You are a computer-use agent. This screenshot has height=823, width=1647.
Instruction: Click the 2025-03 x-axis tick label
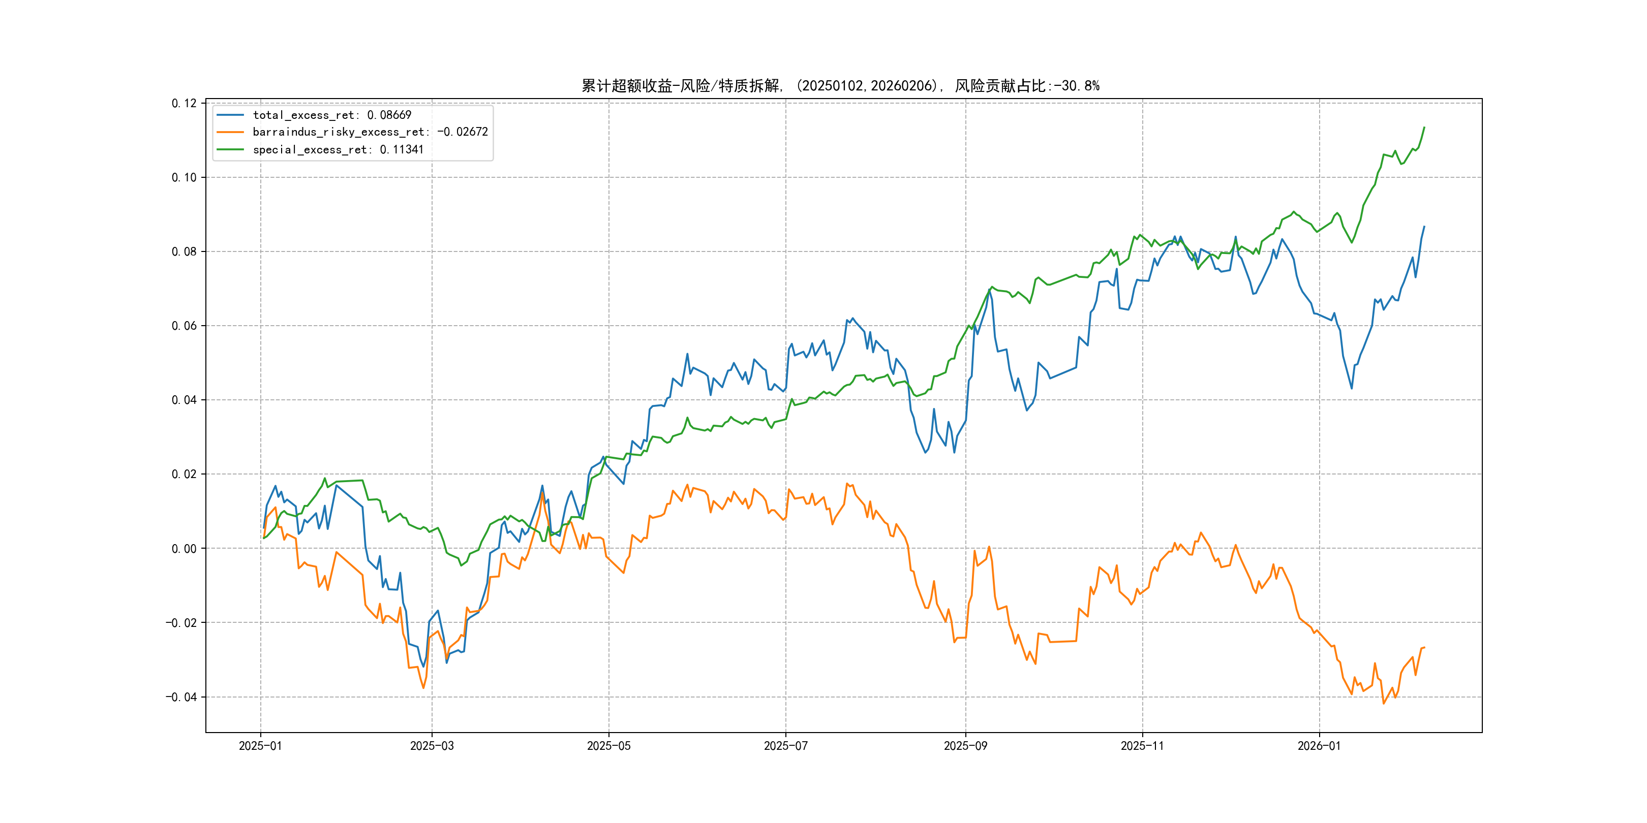[432, 746]
